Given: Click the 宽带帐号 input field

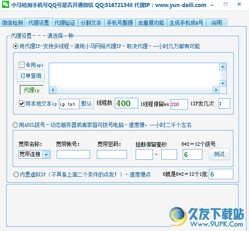Looking at the screenshot, I should point(74,154).
